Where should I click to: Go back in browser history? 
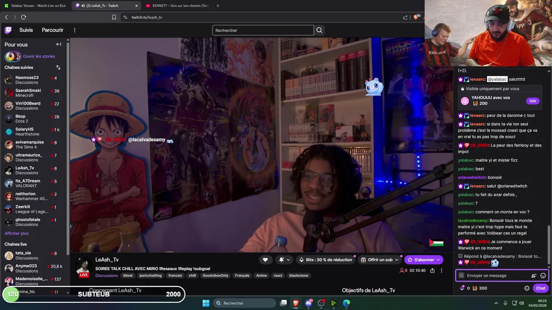(x=6, y=17)
